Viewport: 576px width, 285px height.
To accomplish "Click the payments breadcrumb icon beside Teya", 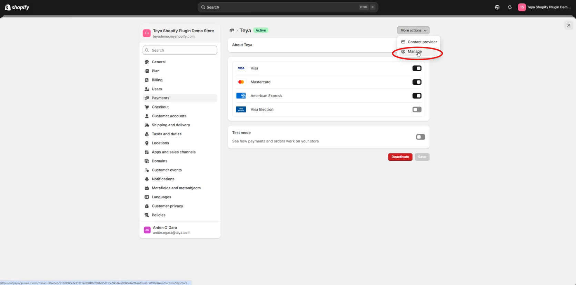I will 232,30.
